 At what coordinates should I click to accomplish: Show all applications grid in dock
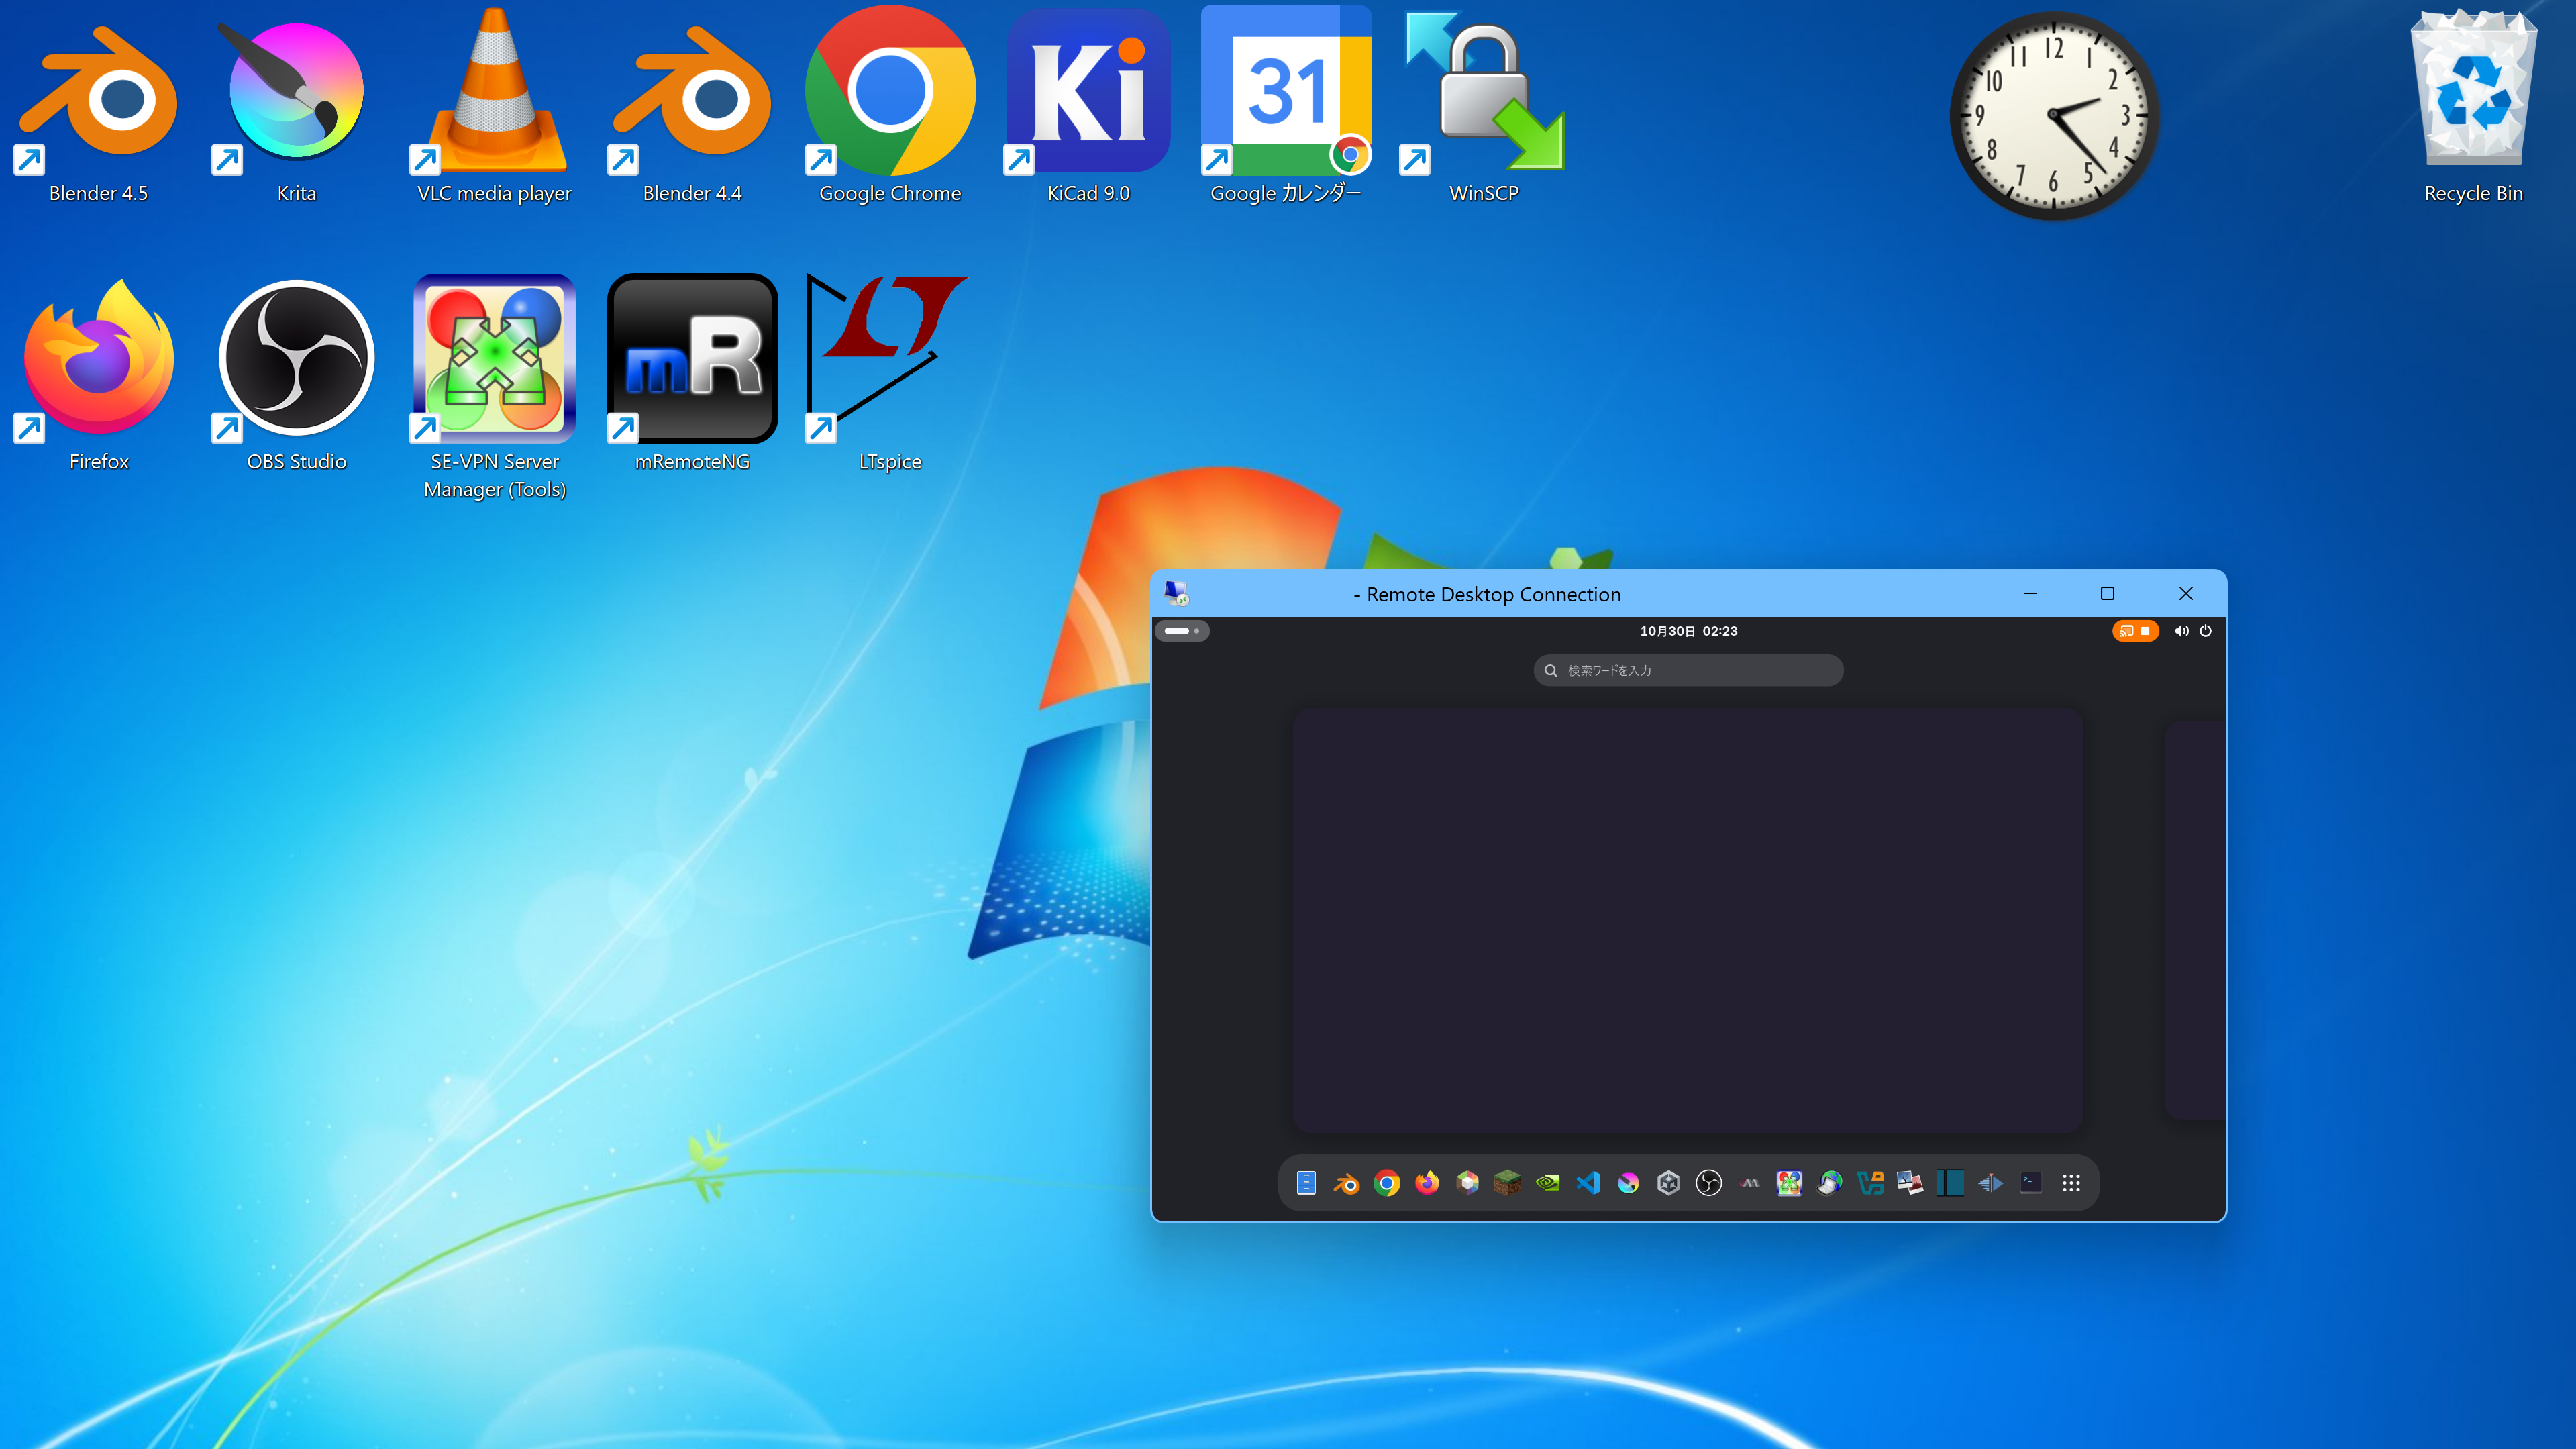point(2071,1183)
